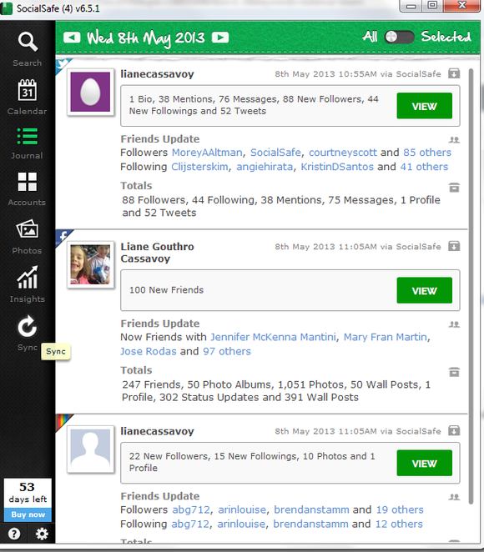Click the Liane Gouthro Cassavoy name

[x=157, y=253]
